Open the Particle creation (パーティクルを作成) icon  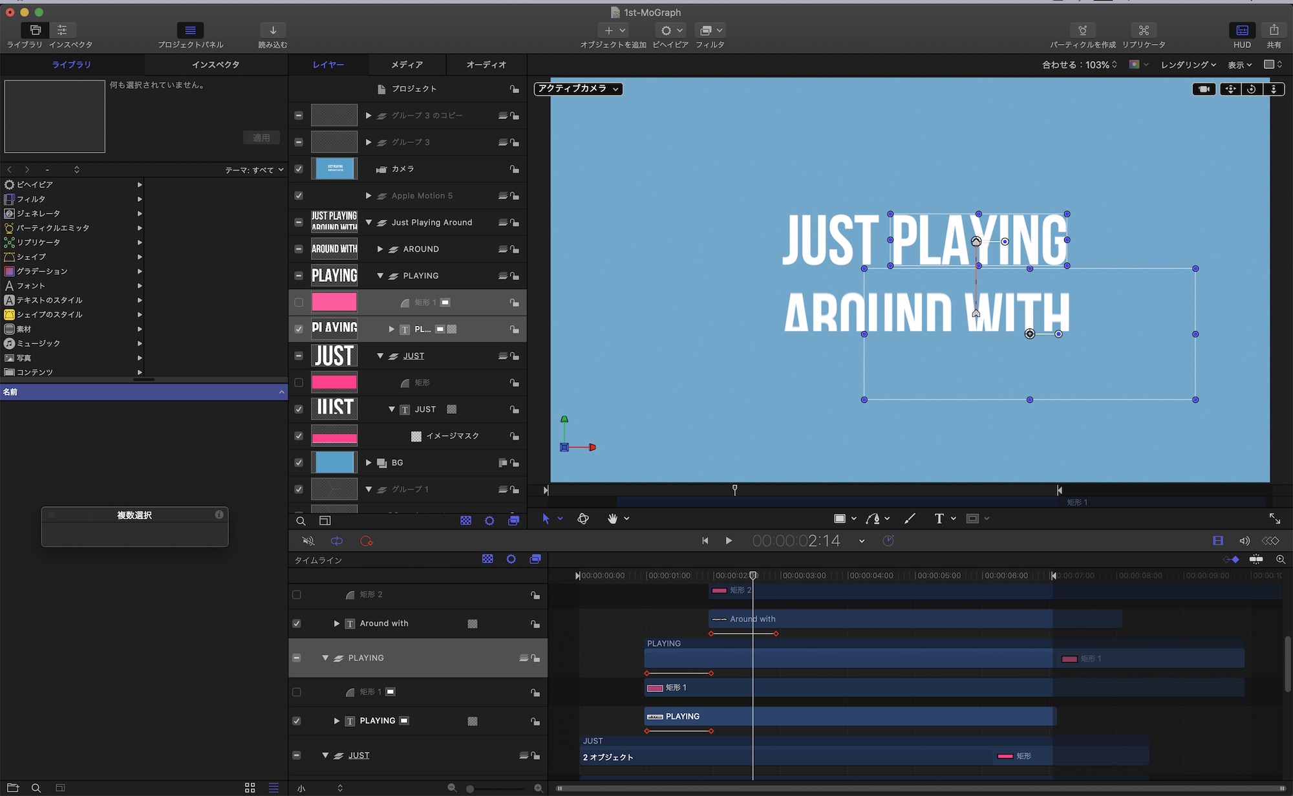1082,30
